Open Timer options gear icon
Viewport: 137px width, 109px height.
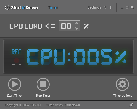(122, 84)
